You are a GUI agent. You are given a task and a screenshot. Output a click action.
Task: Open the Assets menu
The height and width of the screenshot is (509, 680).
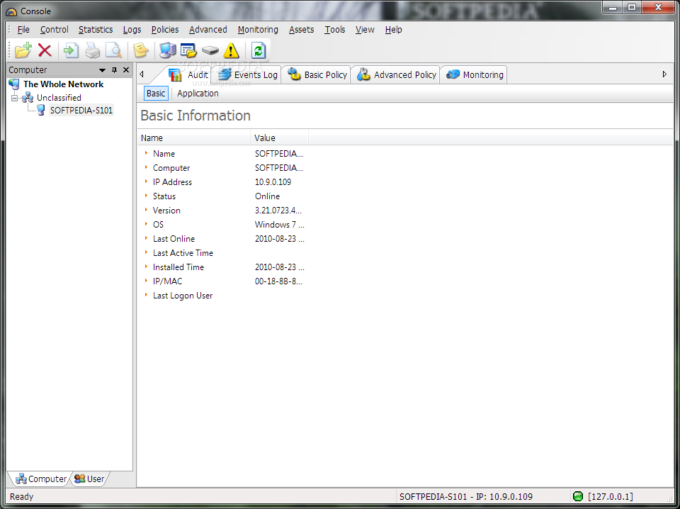tap(301, 30)
